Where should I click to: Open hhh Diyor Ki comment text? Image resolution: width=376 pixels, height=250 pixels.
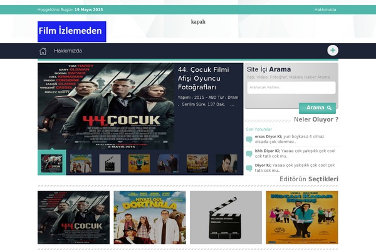pos(295,153)
